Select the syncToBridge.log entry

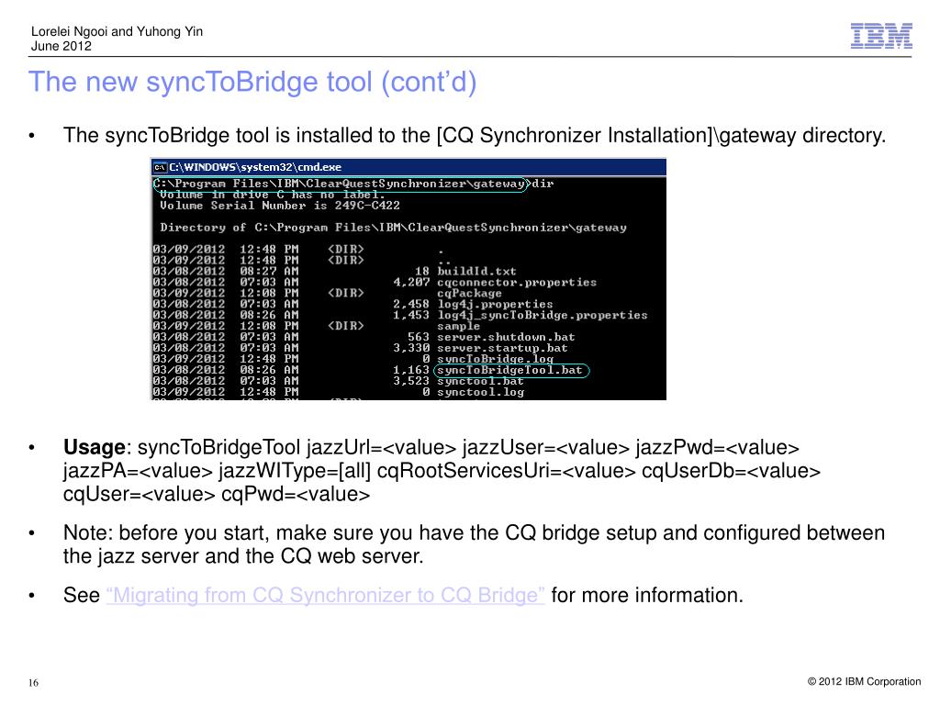pyautogui.click(x=495, y=359)
